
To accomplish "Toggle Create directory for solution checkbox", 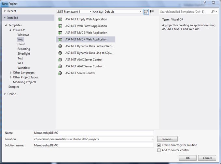I will click(159, 145).
